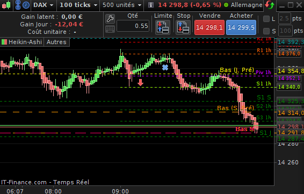Click the Acheter 14 299,5 button
Viewport: 304px width, 194px height.
(x=241, y=27)
